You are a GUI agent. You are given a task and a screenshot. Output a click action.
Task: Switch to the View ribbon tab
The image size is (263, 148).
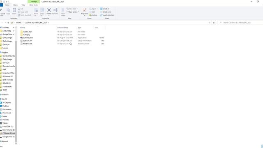point(23,5)
